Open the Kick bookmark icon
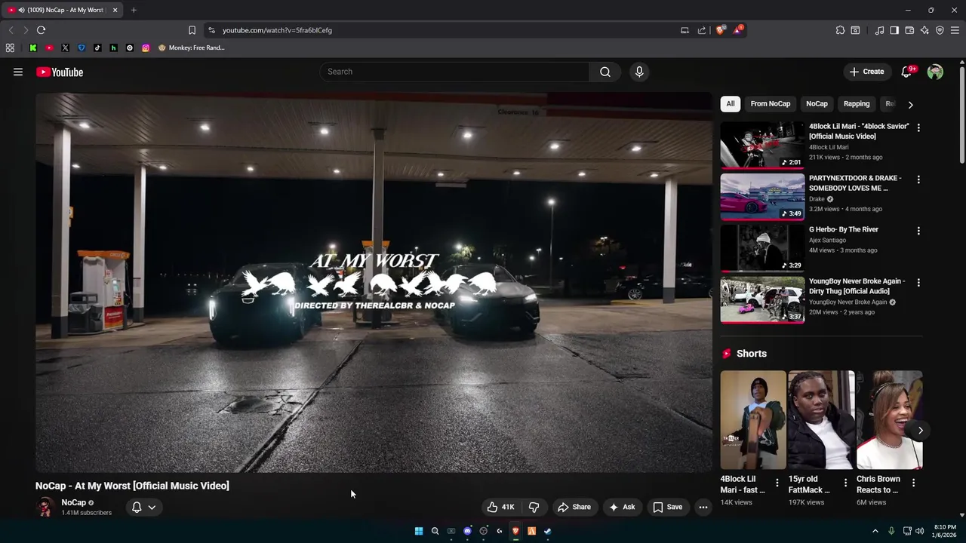Viewport: 966px width, 543px height. (33, 48)
